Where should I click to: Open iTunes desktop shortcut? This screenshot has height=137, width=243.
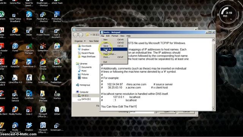pos(15,47)
